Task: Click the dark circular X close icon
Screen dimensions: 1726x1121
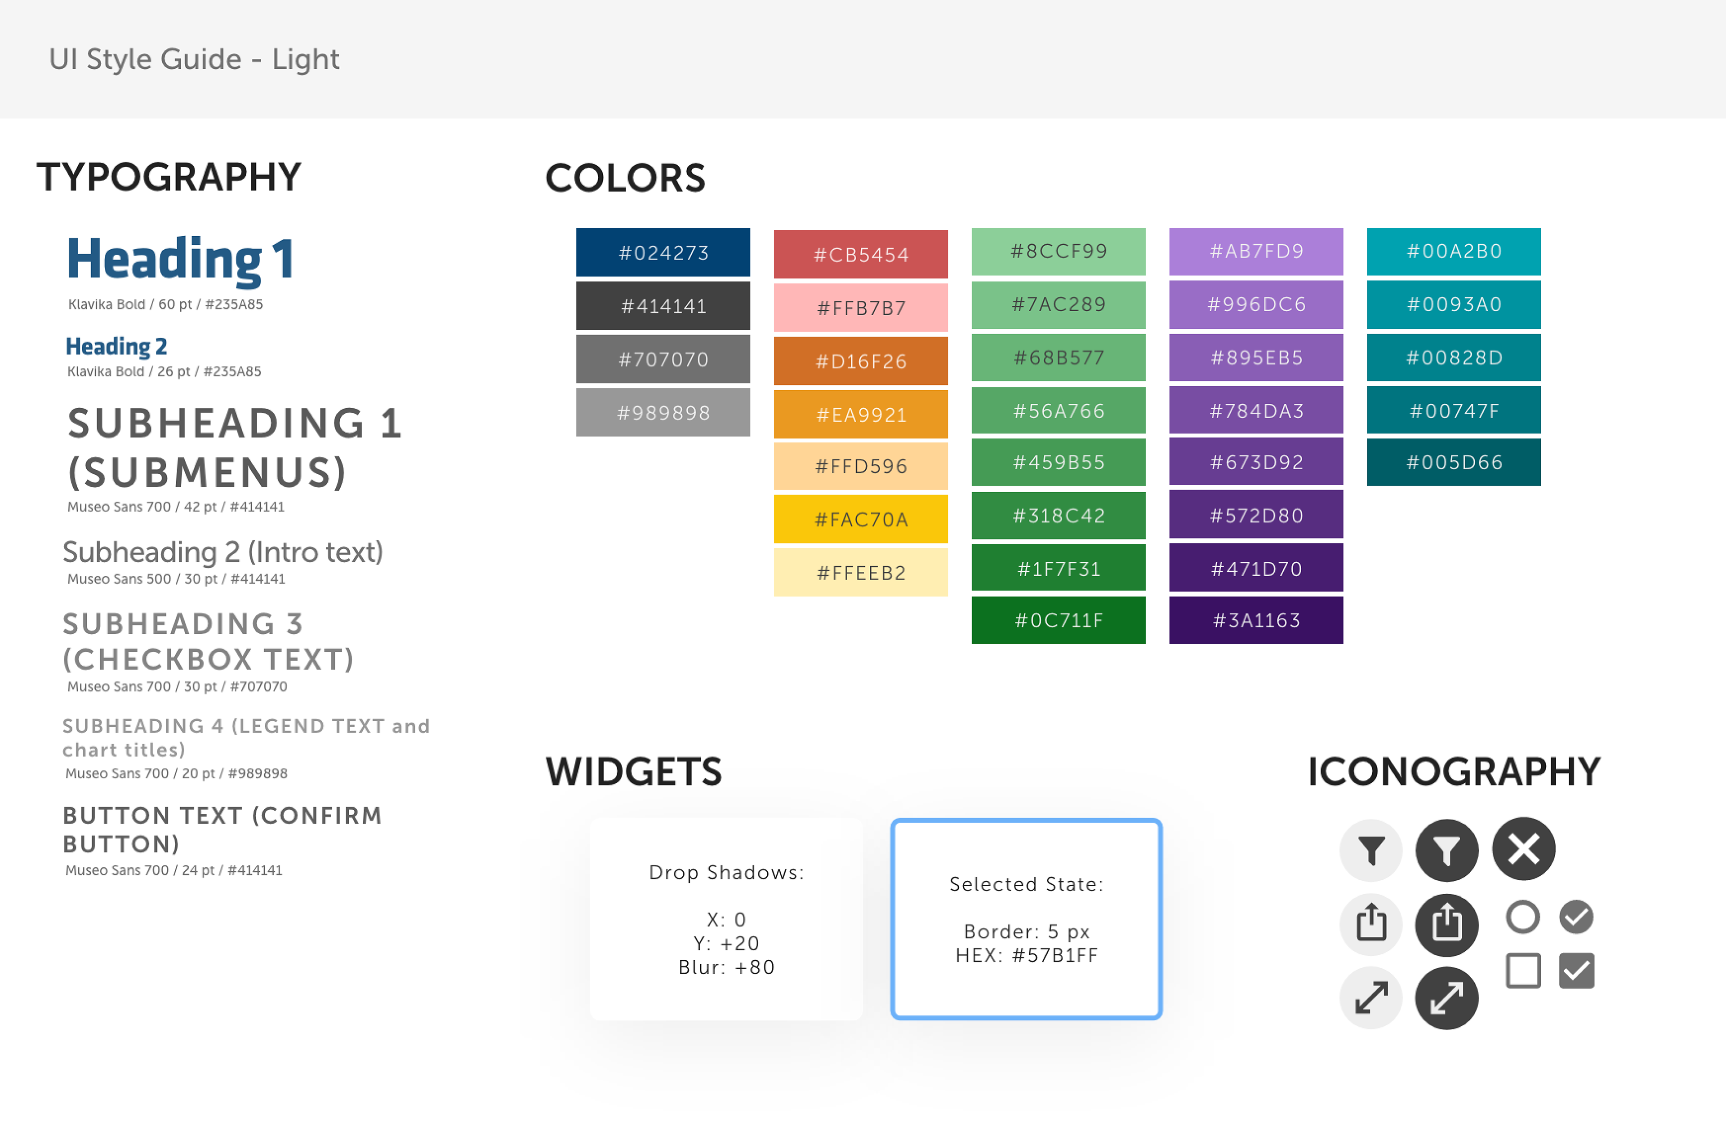Action: point(1524,848)
